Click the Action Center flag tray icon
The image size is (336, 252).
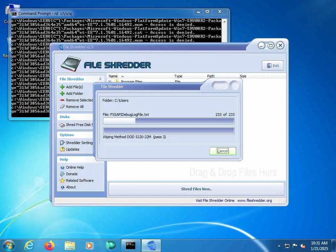point(295,246)
